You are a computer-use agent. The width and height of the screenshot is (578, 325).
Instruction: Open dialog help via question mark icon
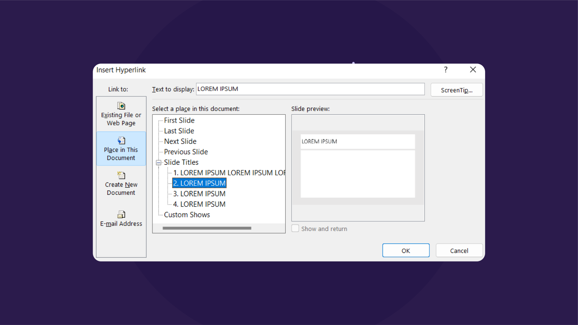(446, 70)
